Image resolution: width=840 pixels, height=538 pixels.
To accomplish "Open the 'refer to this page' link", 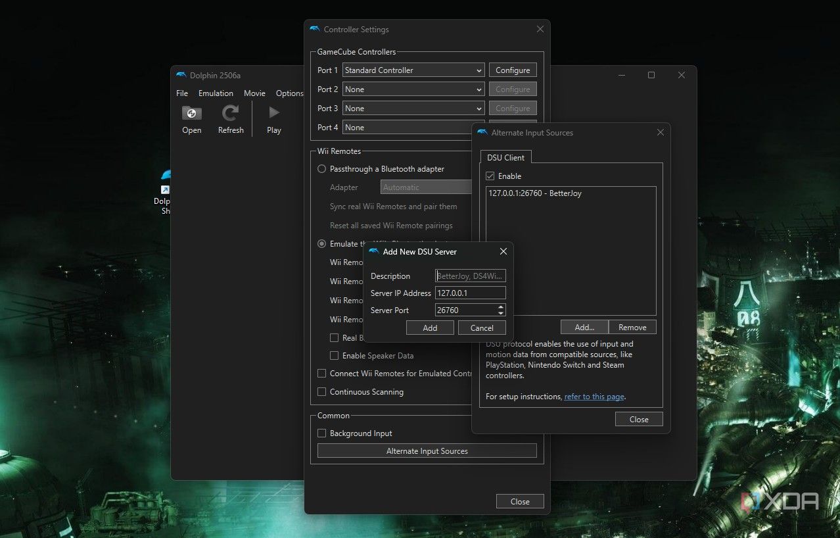I will 594,397.
